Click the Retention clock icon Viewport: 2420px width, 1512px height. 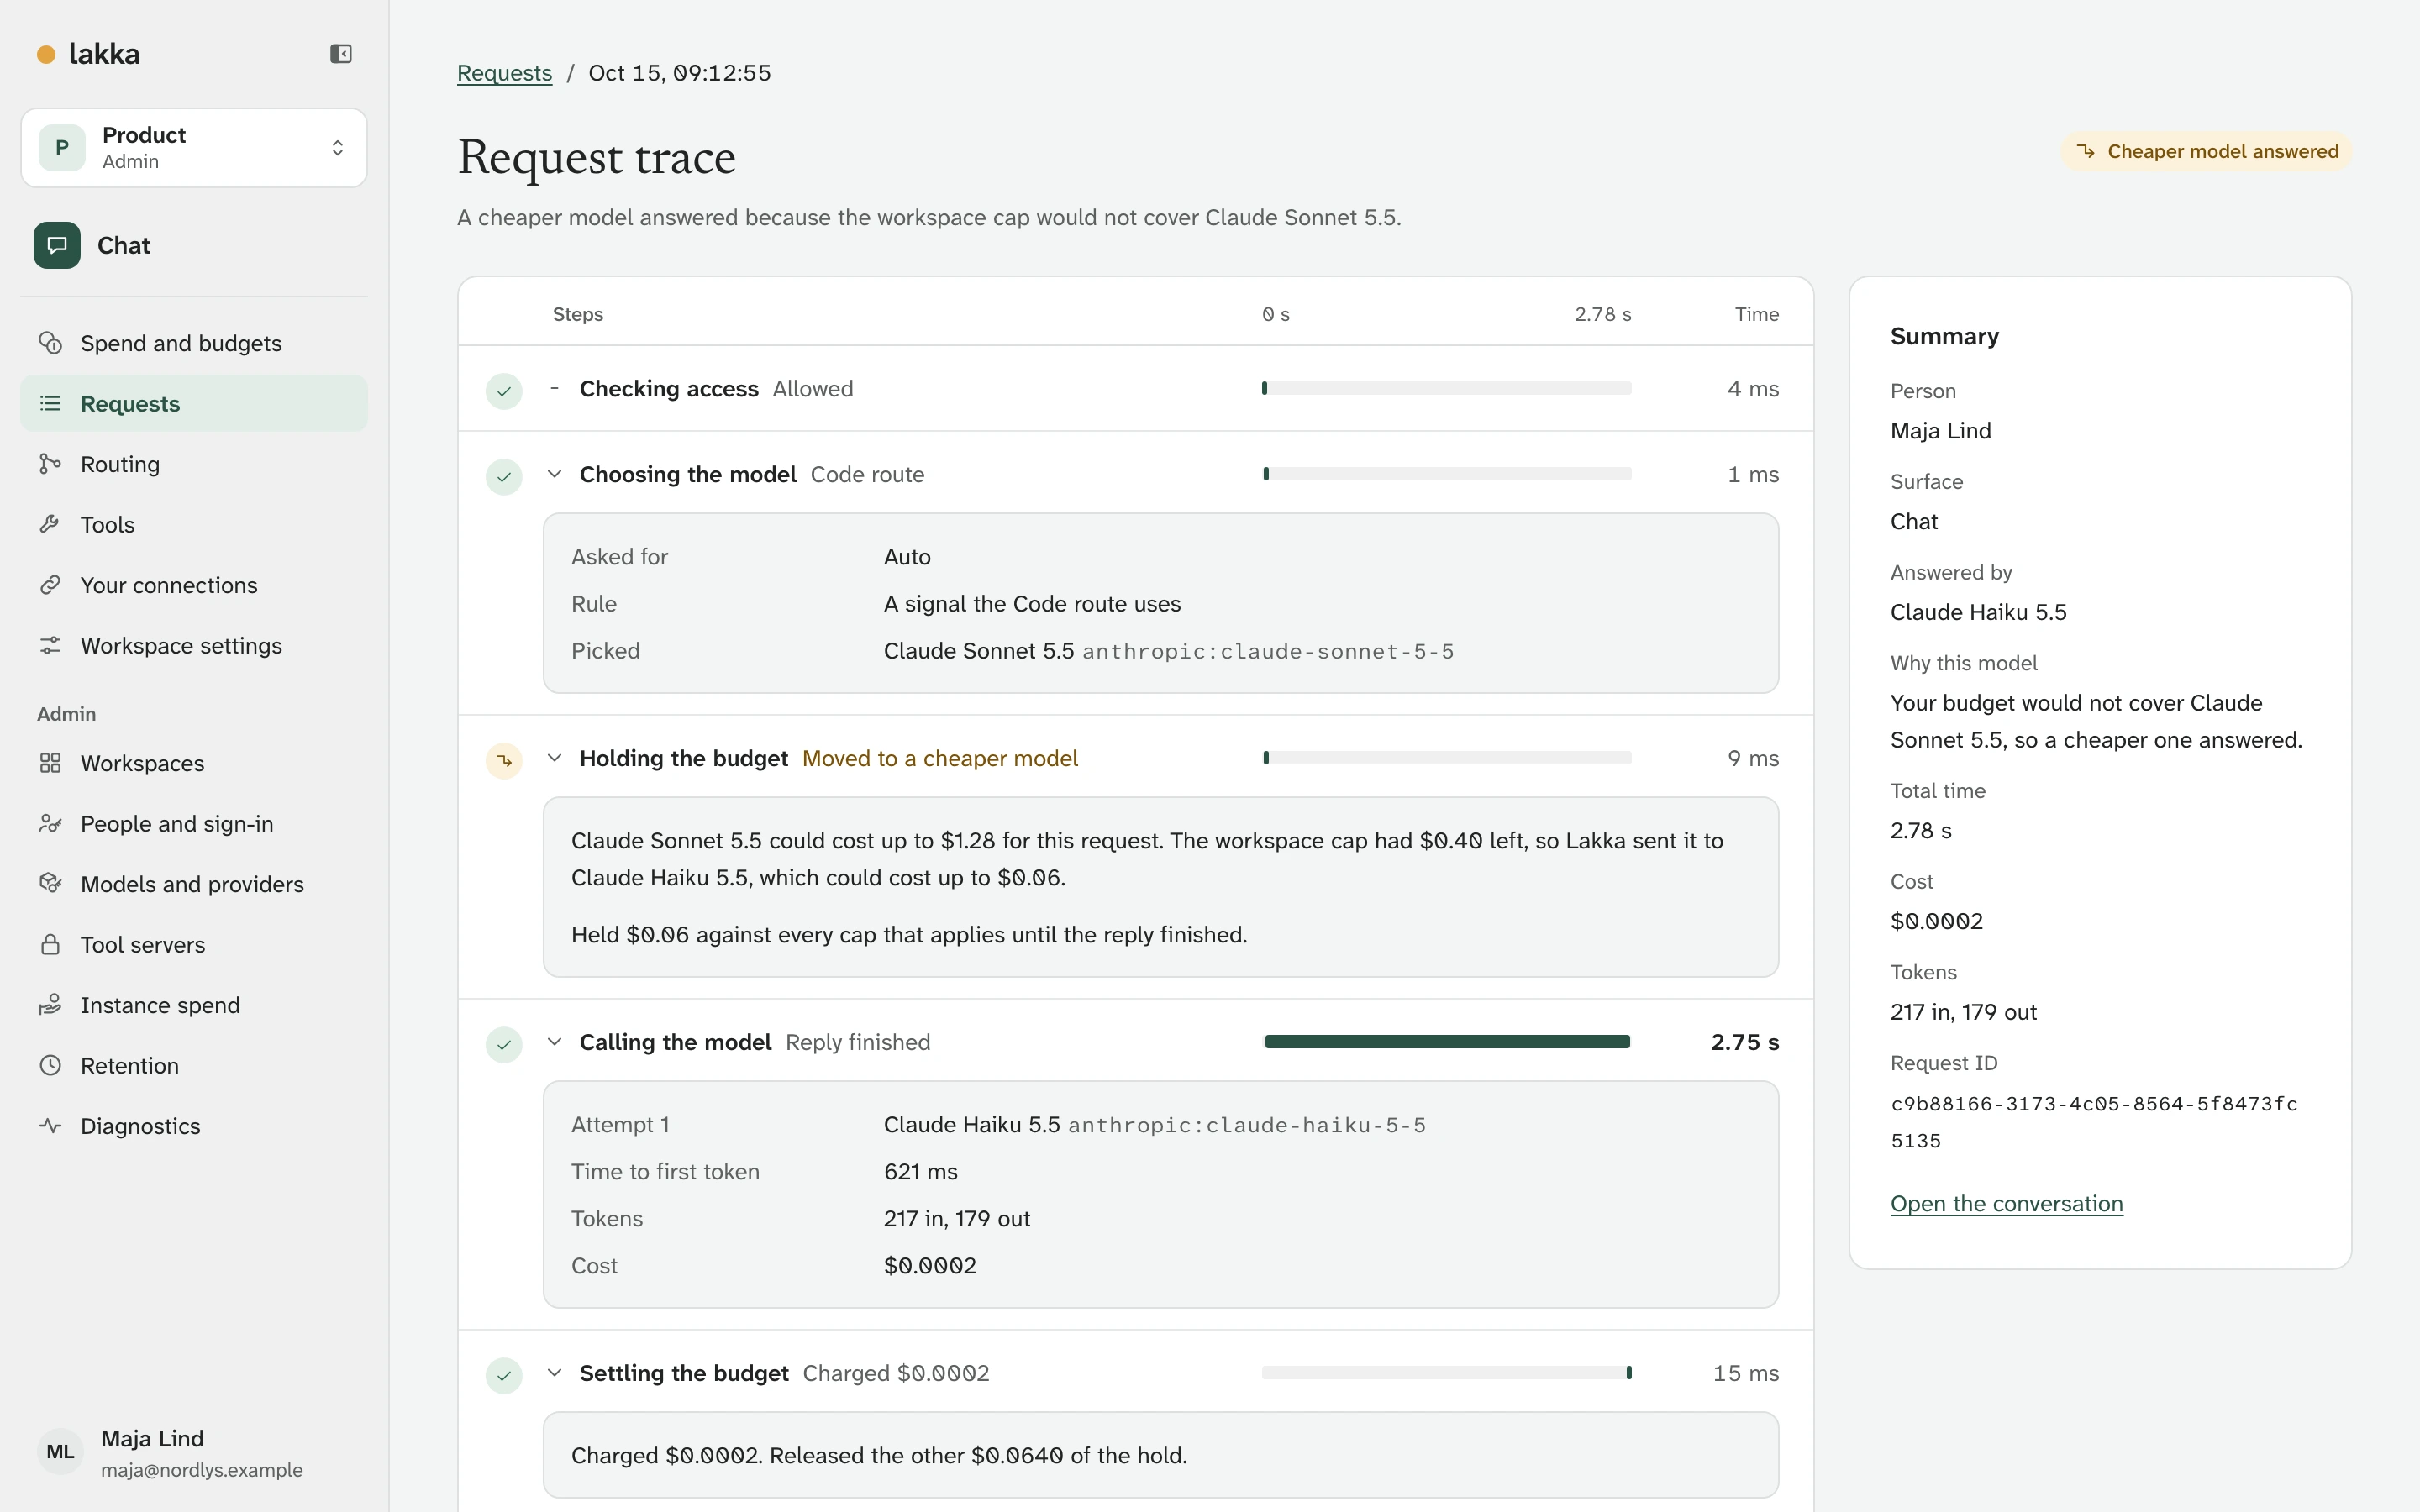click(x=50, y=1066)
